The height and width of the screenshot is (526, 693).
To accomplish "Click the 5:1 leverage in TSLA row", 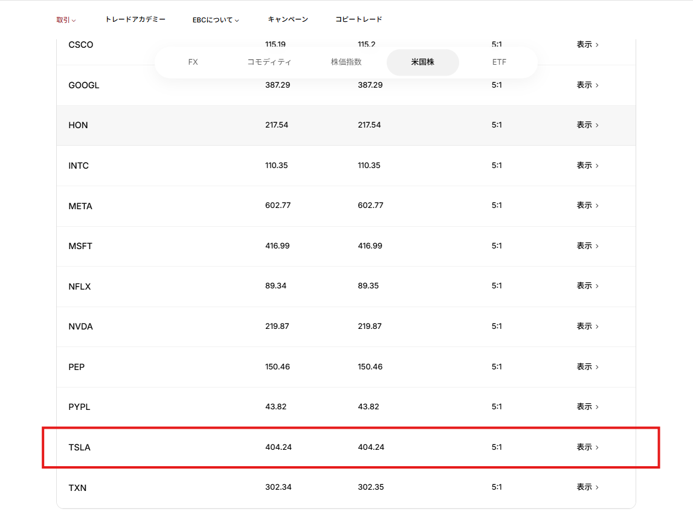I will pyautogui.click(x=497, y=447).
